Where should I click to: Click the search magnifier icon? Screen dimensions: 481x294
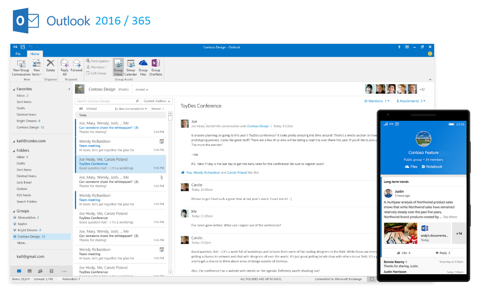click(137, 101)
